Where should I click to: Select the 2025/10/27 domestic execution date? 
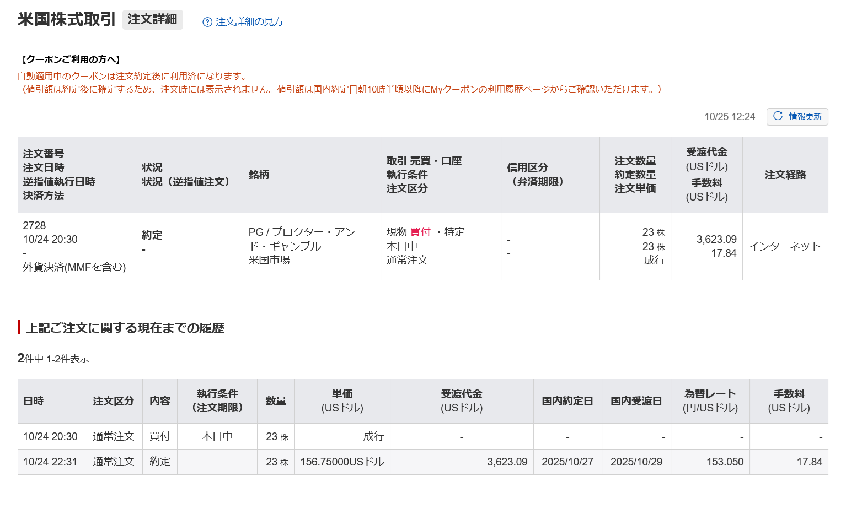[x=567, y=462]
